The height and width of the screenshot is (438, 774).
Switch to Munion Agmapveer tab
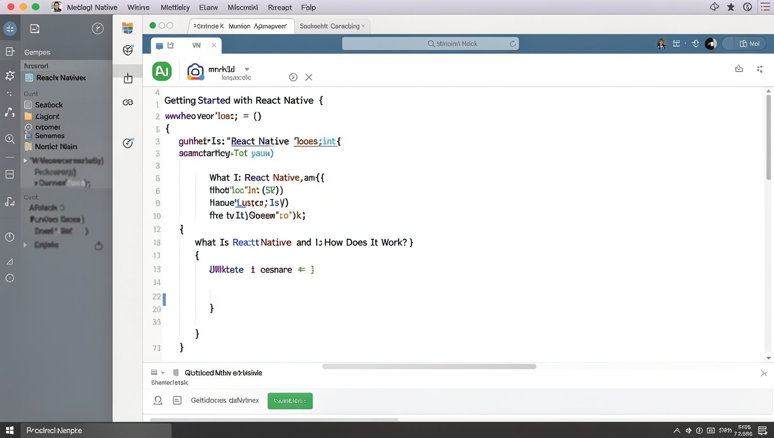tap(240, 26)
